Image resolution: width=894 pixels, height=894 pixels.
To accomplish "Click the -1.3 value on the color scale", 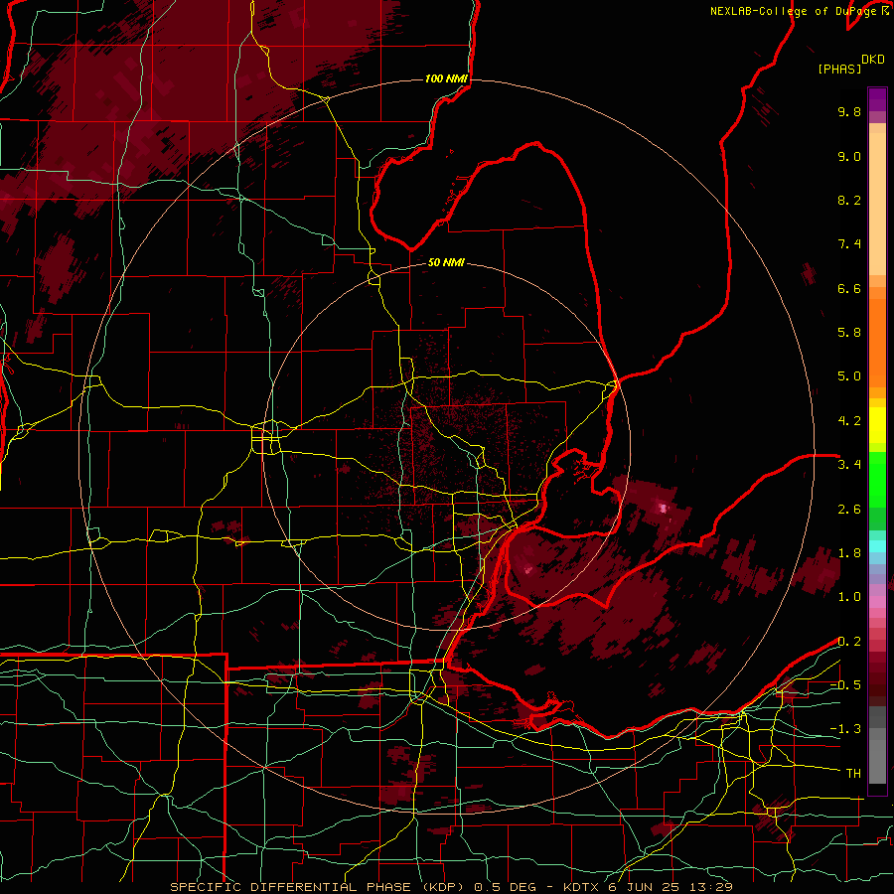I will (845, 729).
